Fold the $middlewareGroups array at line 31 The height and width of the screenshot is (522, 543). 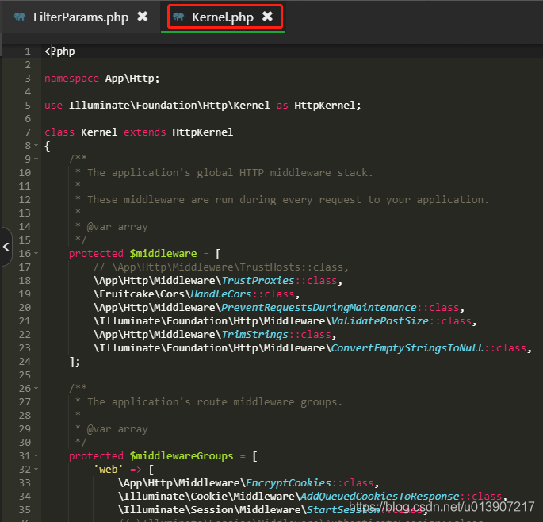click(x=36, y=456)
